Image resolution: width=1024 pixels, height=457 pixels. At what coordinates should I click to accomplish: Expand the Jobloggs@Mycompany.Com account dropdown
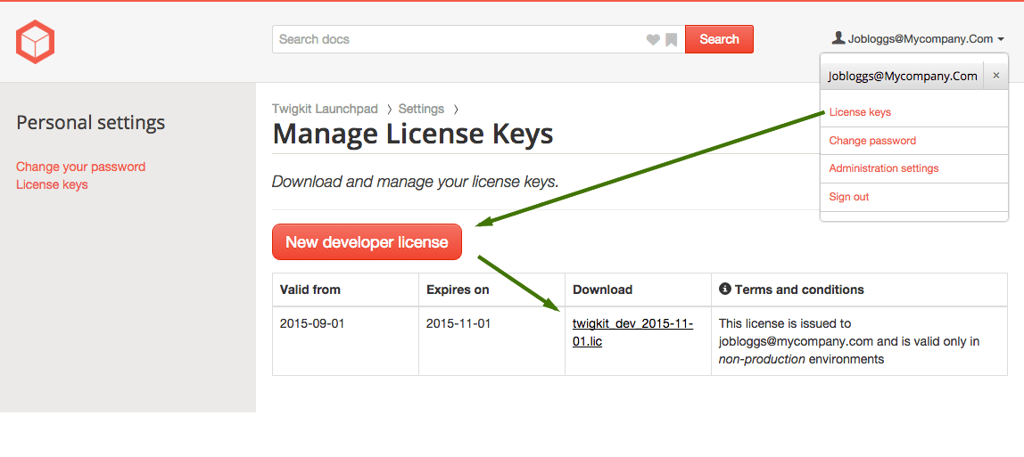(918, 39)
